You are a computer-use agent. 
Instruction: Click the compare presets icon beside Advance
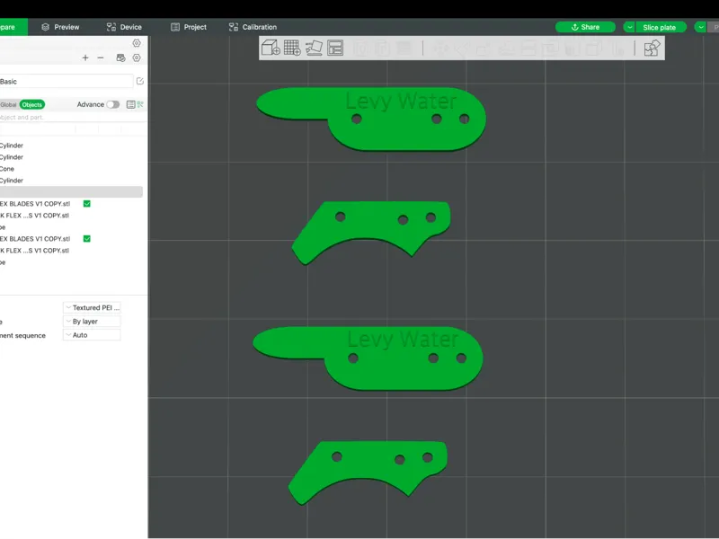[130, 104]
